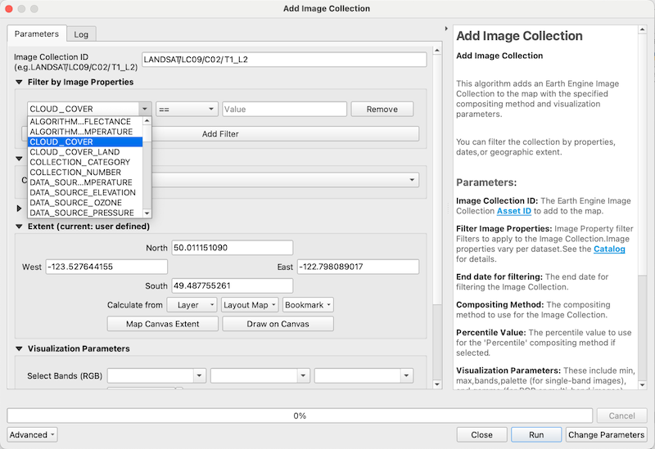This screenshot has width=655, height=449.
Task: Open the Bookmark dropdown
Action: pyautogui.click(x=308, y=305)
